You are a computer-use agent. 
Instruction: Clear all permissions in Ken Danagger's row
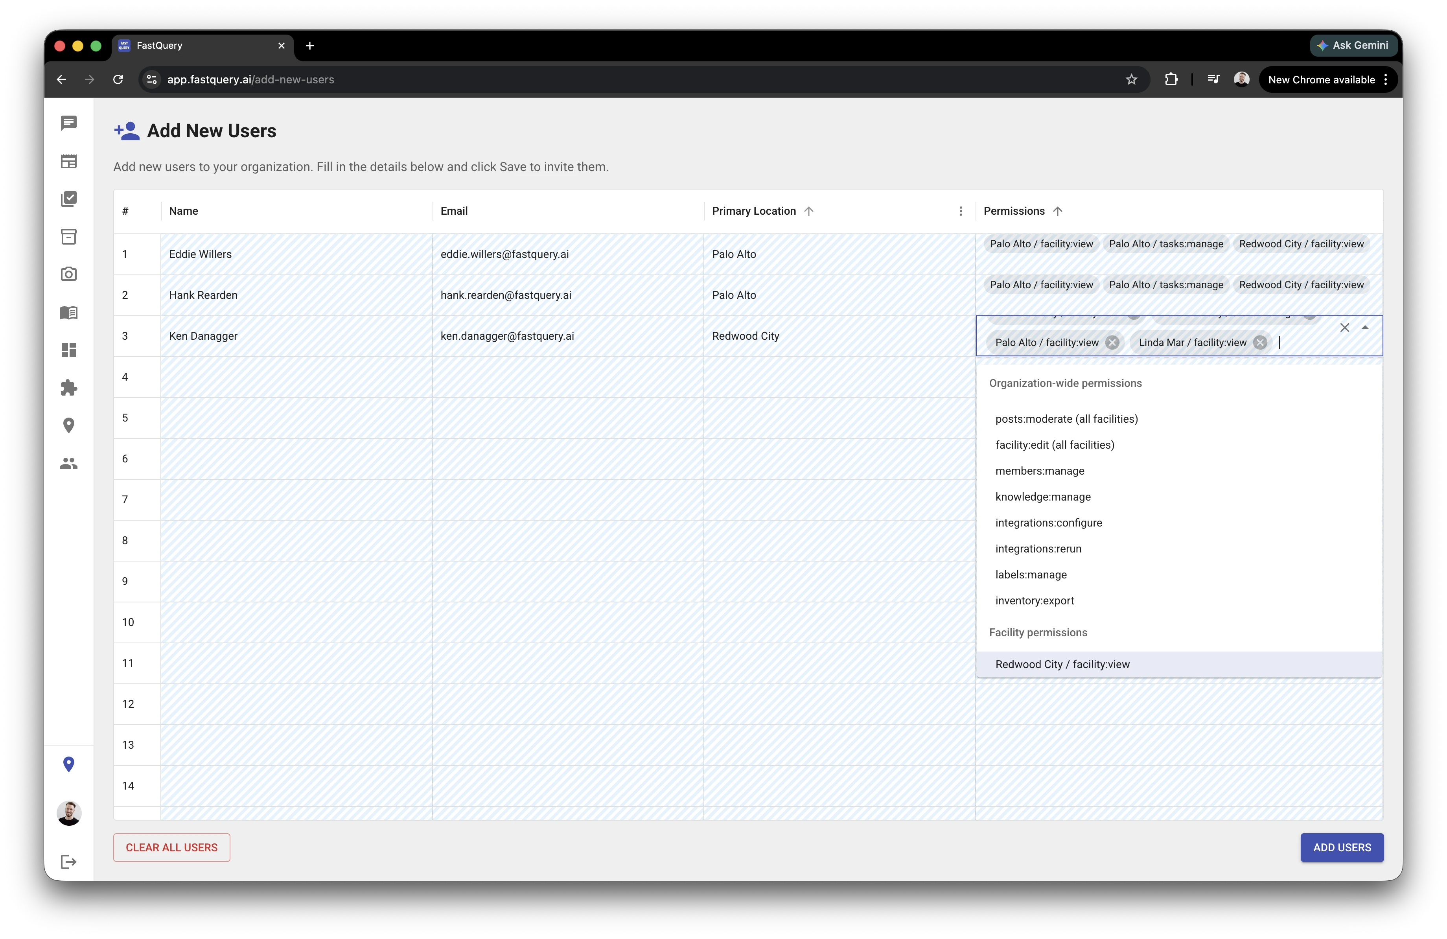pos(1344,328)
